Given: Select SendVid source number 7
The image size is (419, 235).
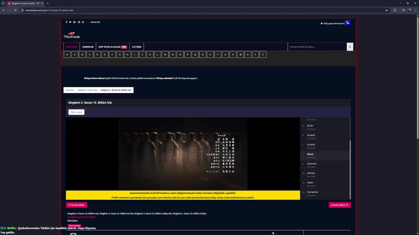Looking at the screenshot, I should coord(325,146).
